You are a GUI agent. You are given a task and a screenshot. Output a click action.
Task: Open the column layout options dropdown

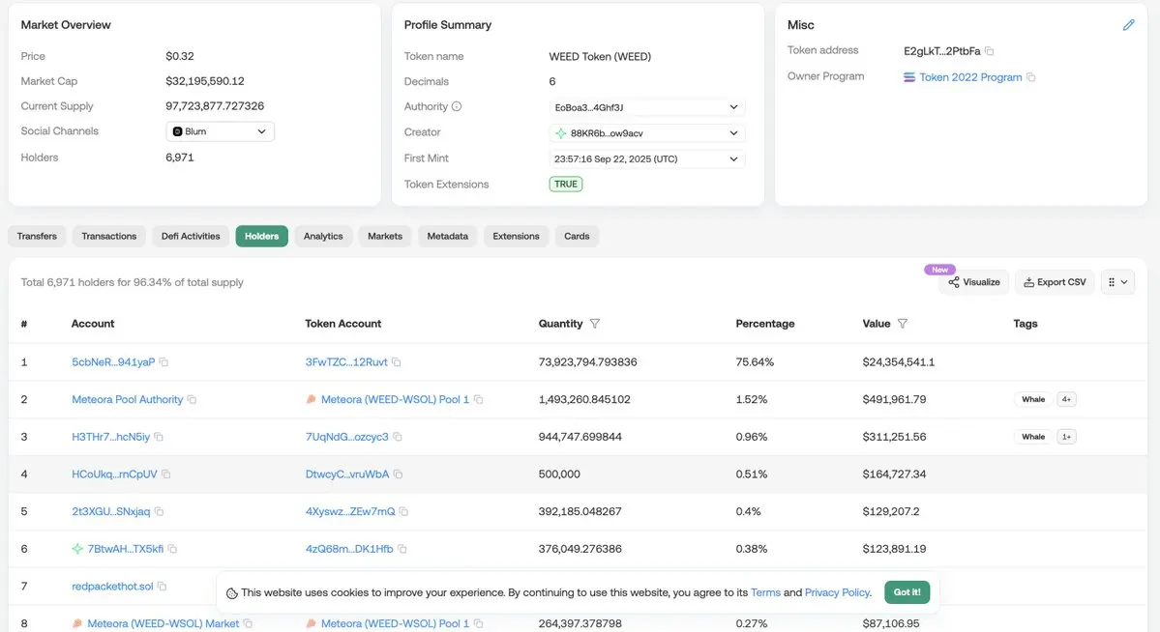click(x=1117, y=282)
